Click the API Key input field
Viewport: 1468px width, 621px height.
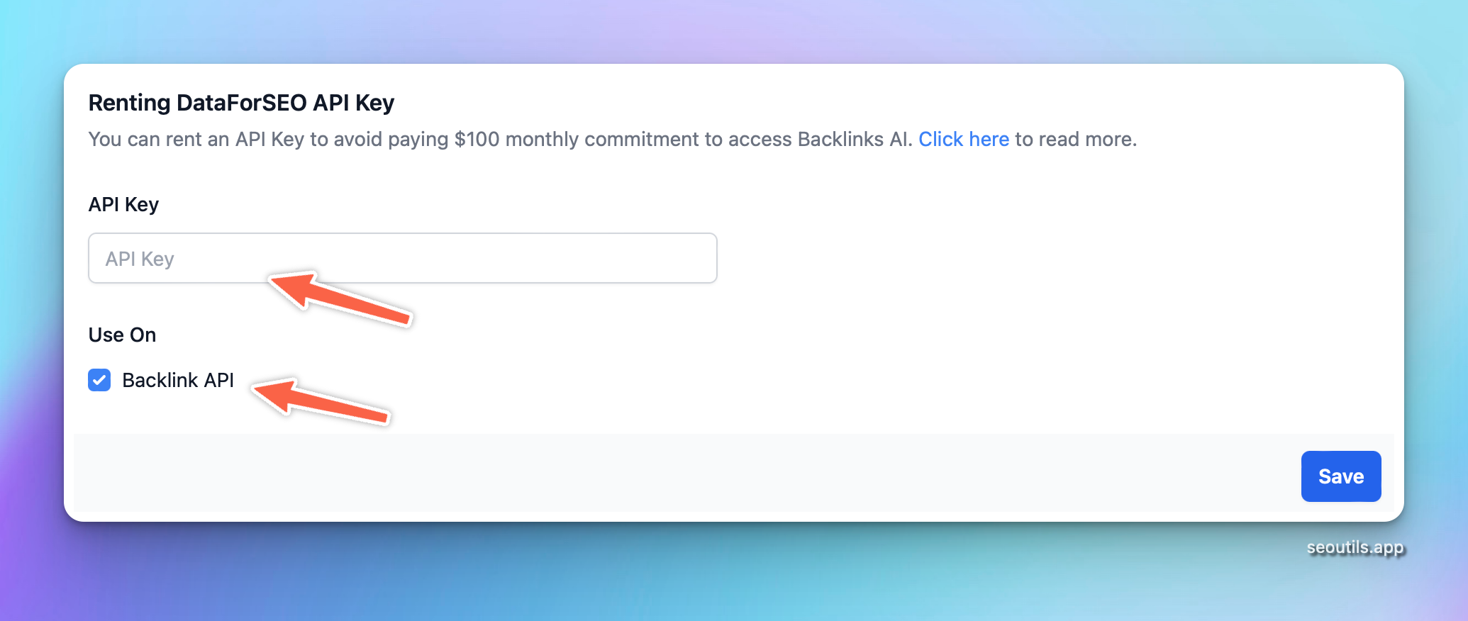point(402,258)
